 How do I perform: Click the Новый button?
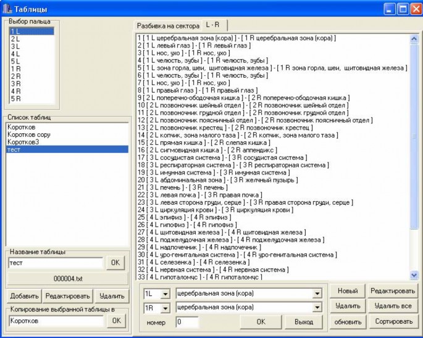(348, 291)
